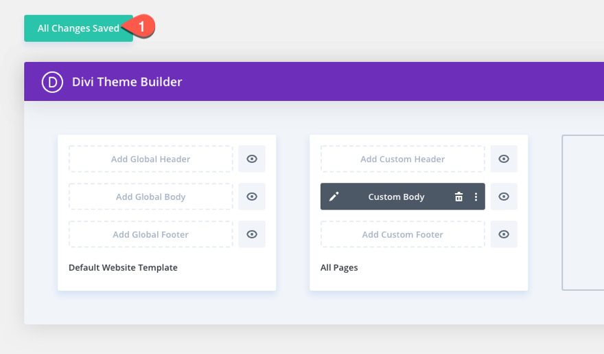Toggle visibility of Global Header

pyautogui.click(x=252, y=159)
